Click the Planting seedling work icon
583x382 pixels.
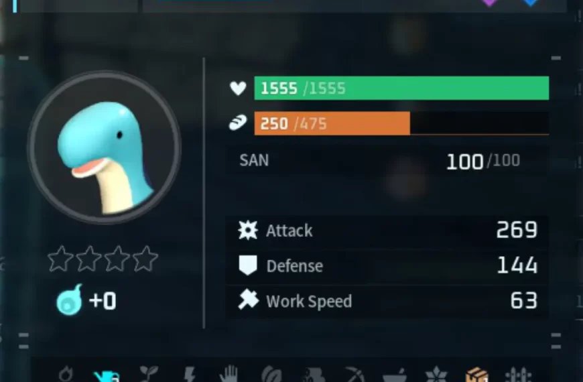[x=149, y=374]
